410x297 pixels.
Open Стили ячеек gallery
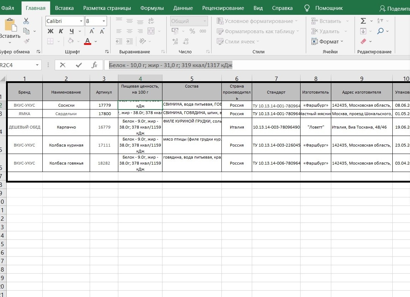point(238,42)
